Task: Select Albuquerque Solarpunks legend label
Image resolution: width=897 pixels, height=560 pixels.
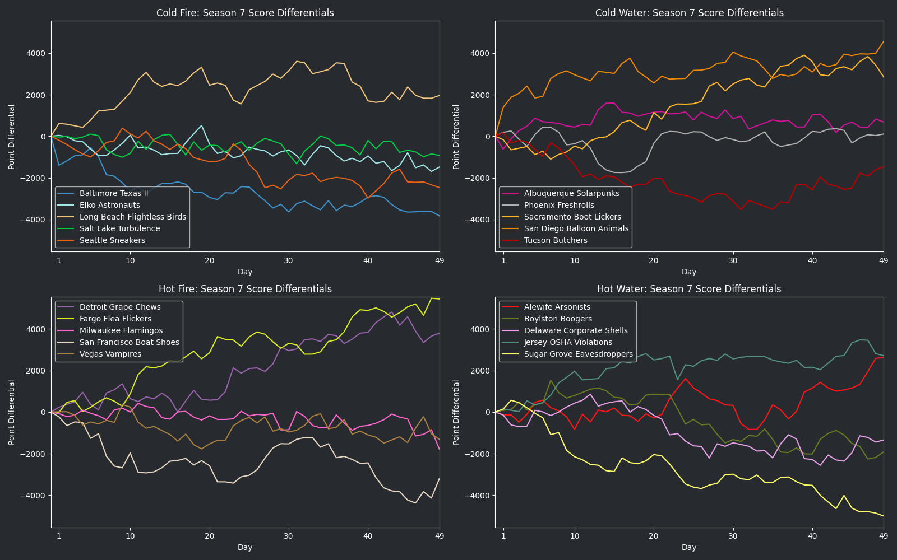Action: 572,193
